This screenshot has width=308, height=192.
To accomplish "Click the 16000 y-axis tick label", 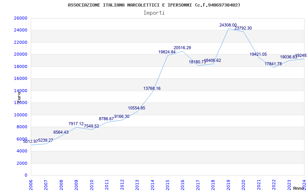I will pyautogui.click(x=21, y=79).
